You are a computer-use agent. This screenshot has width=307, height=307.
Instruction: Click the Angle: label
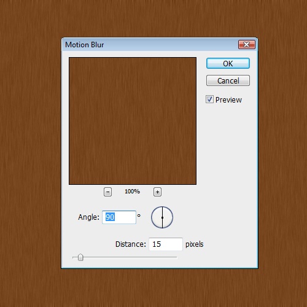(88, 217)
